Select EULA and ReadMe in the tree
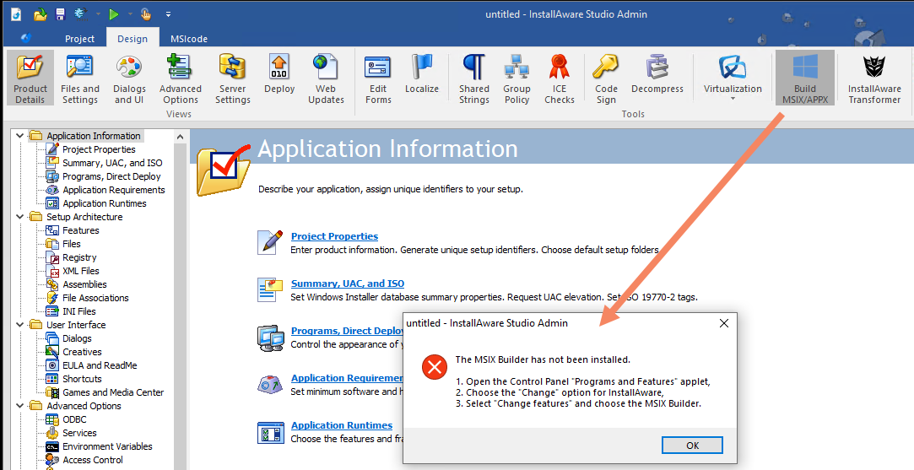This screenshot has height=470, width=914. tap(100, 365)
